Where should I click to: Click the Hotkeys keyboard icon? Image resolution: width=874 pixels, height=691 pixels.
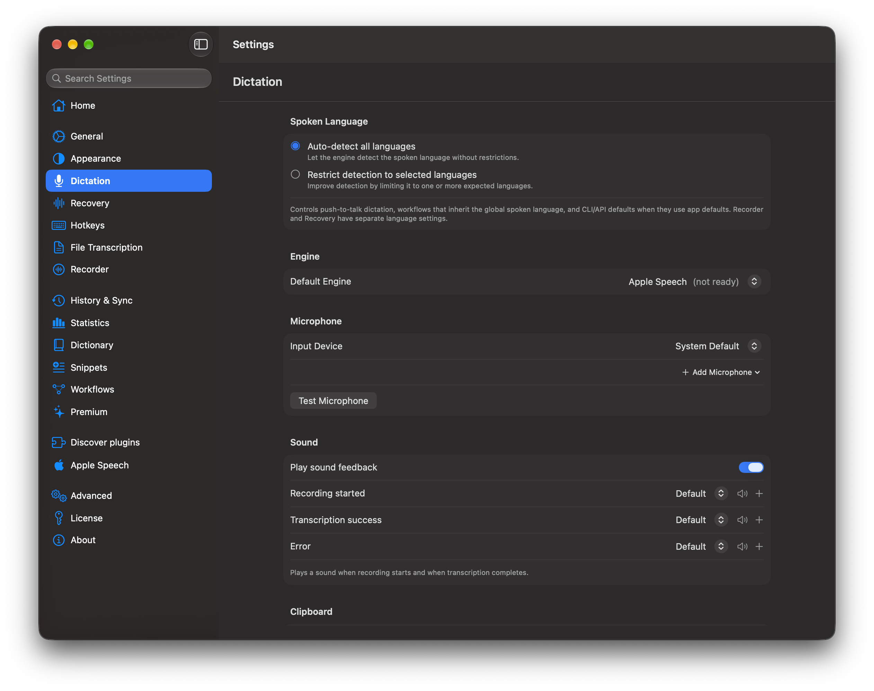(59, 225)
